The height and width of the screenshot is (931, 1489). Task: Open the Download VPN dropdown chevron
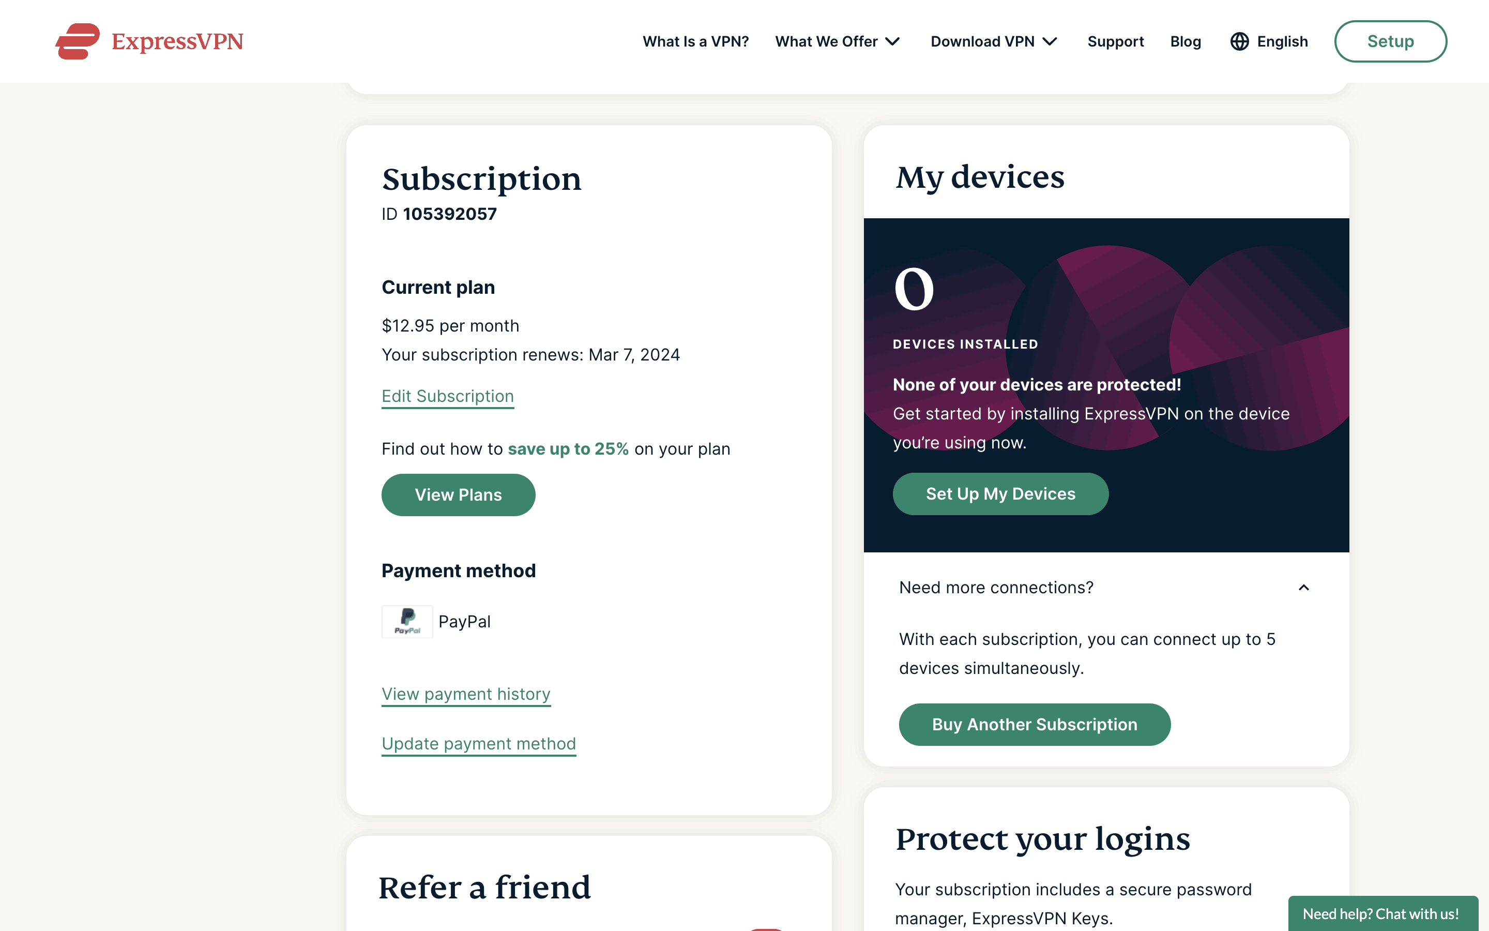pos(1050,41)
